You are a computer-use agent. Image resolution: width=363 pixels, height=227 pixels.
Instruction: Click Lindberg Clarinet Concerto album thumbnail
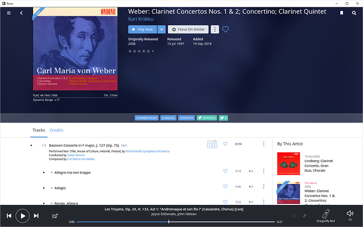(288, 163)
